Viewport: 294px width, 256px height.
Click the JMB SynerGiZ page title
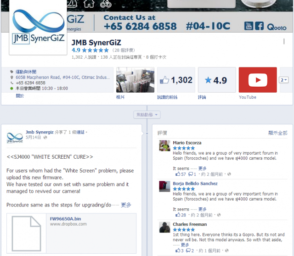(x=96, y=43)
